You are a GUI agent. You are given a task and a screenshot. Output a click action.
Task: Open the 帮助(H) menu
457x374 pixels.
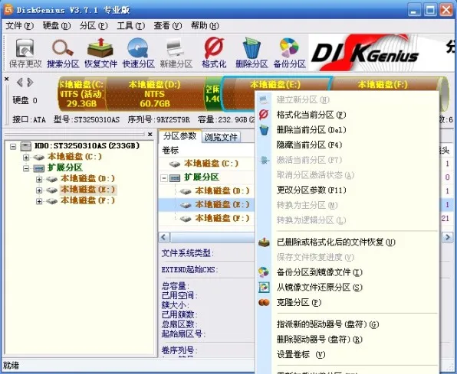pos(205,26)
